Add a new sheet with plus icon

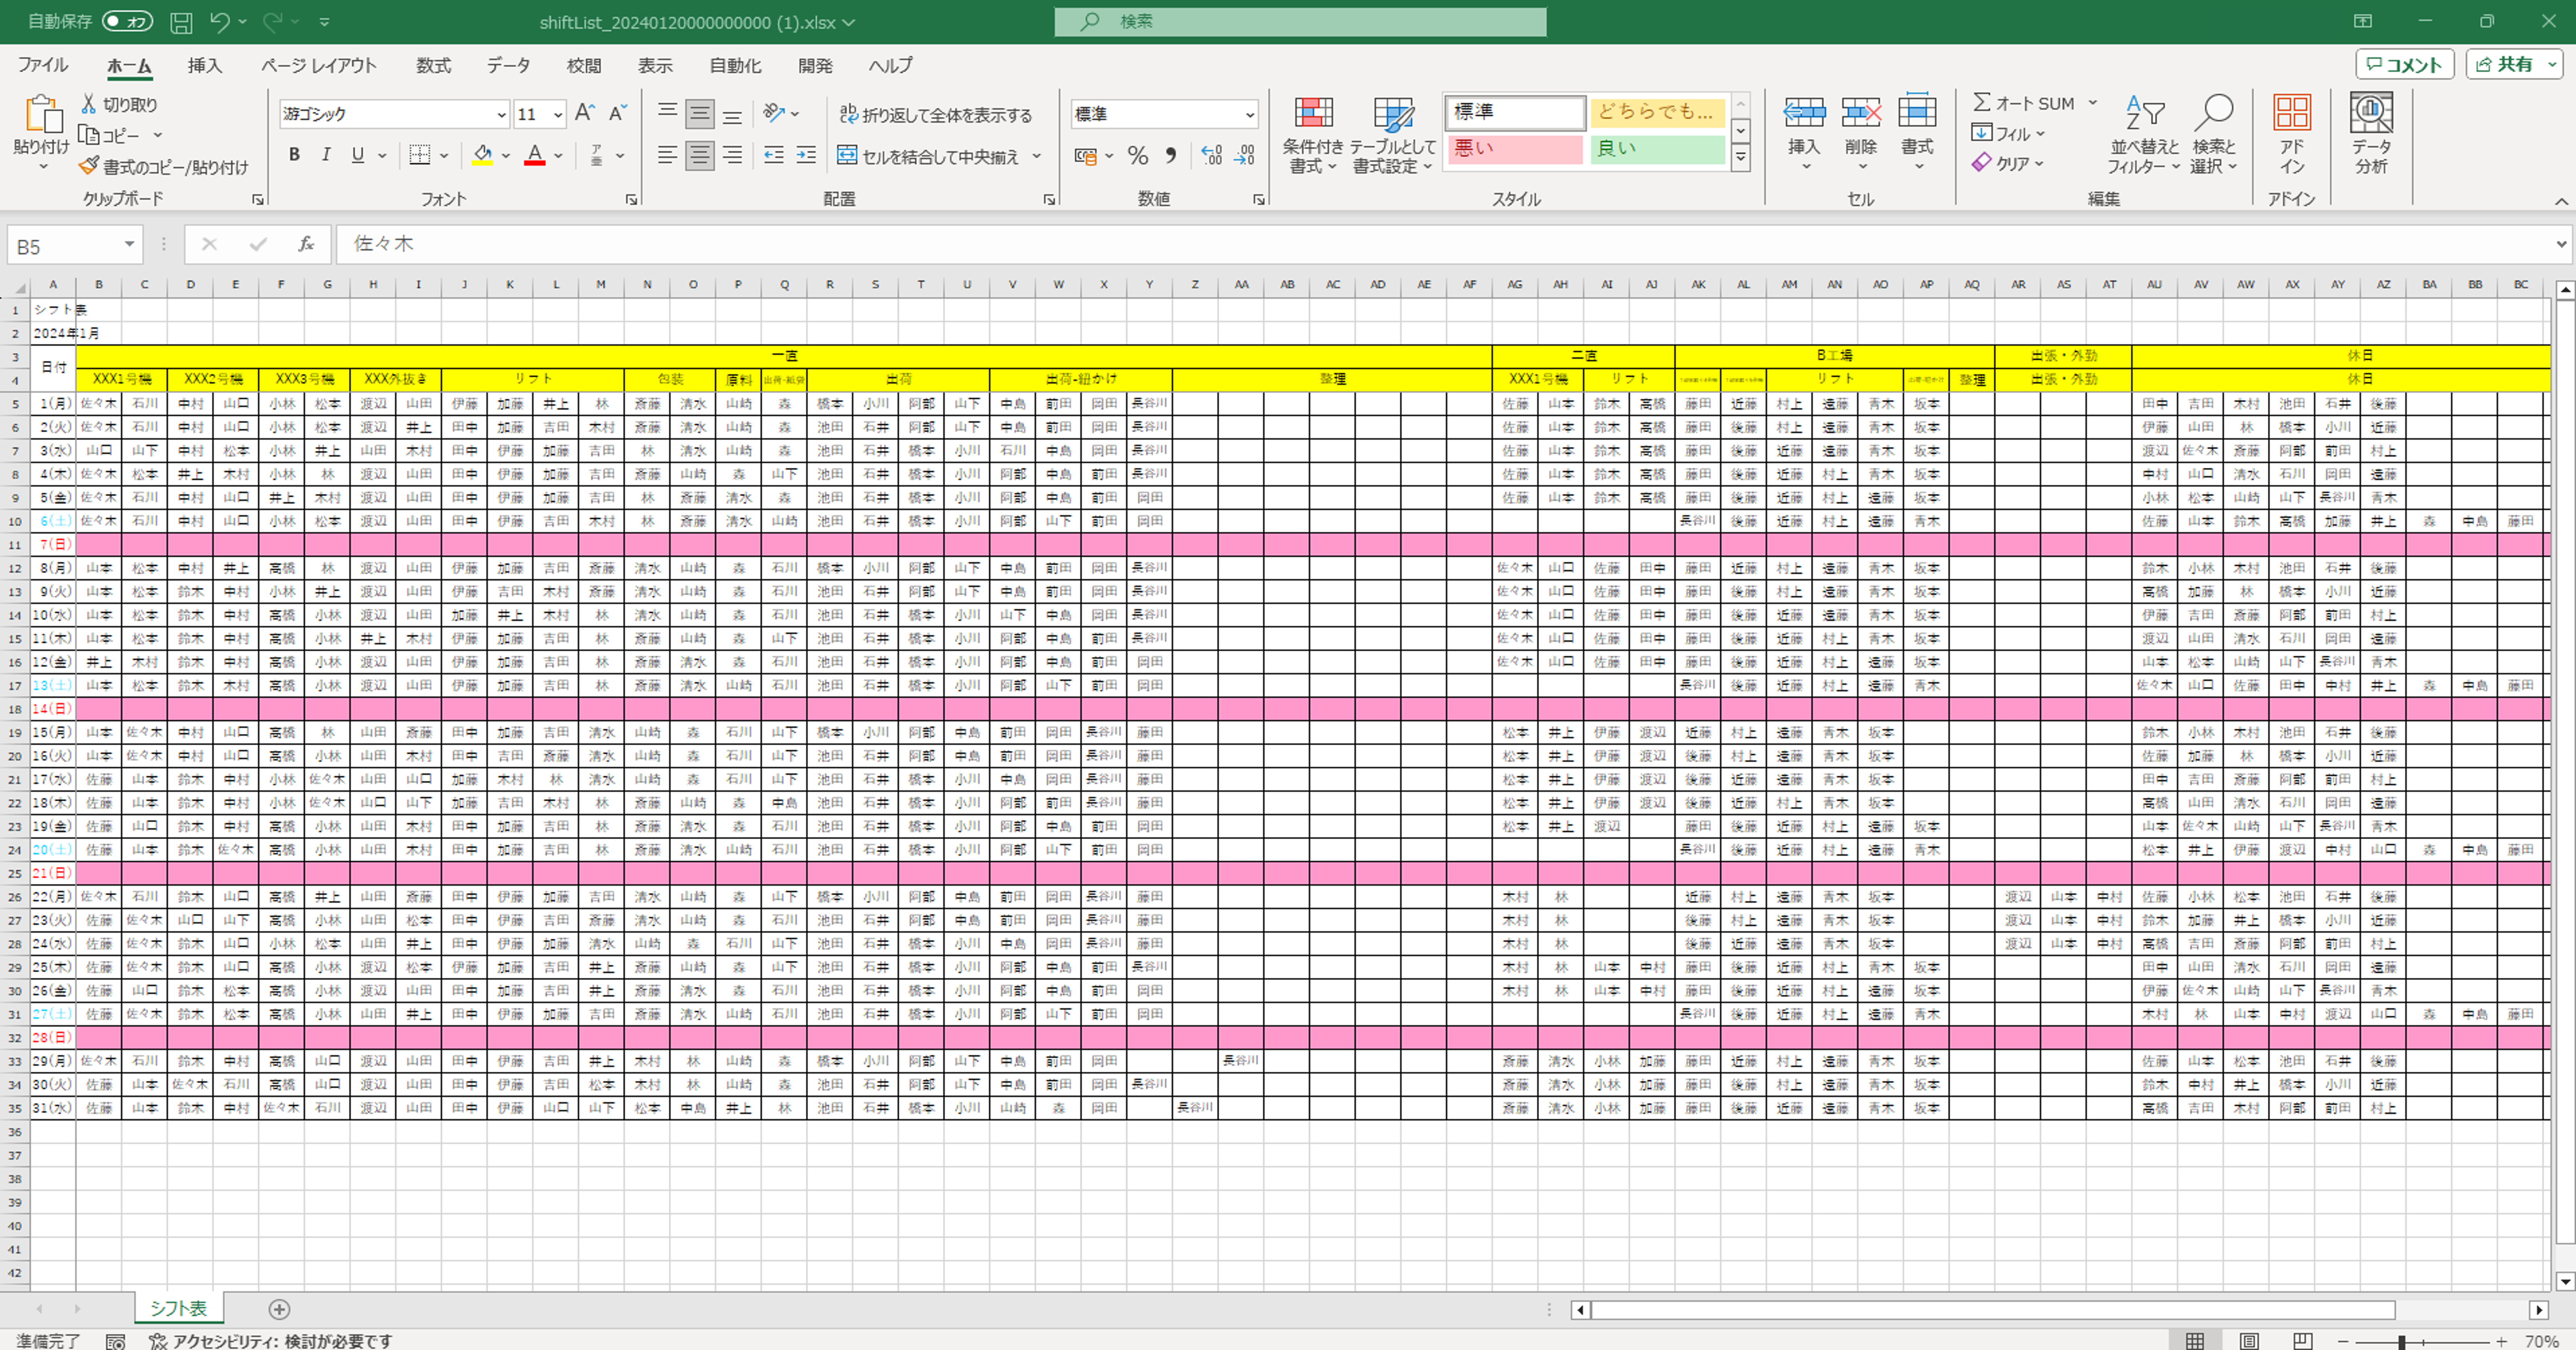(x=279, y=1309)
